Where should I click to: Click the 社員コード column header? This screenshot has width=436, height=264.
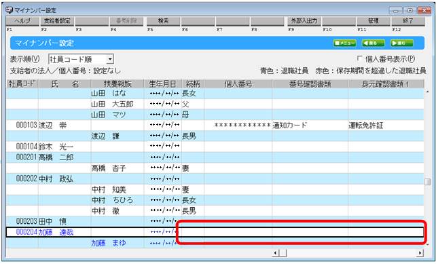click(22, 83)
